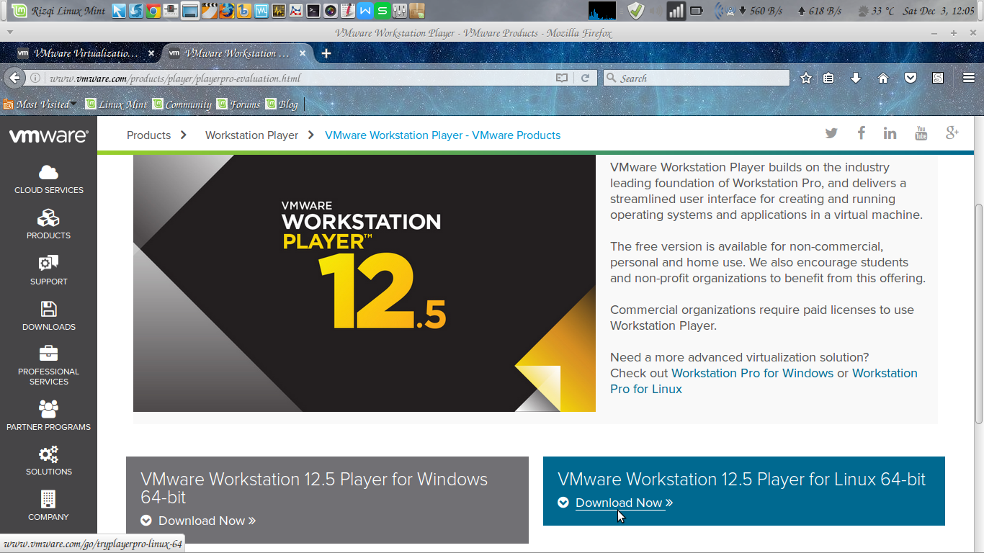The height and width of the screenshot is (553, 984).
Task: Launch Firefox from the top panel
Action: coord(226,11)
